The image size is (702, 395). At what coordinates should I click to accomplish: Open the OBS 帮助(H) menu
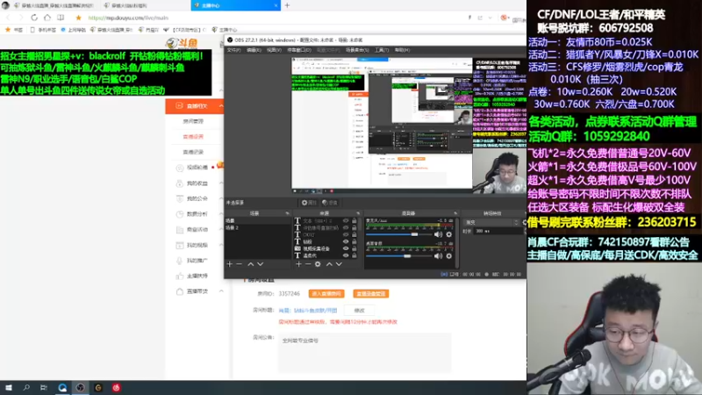click(402, 50)
